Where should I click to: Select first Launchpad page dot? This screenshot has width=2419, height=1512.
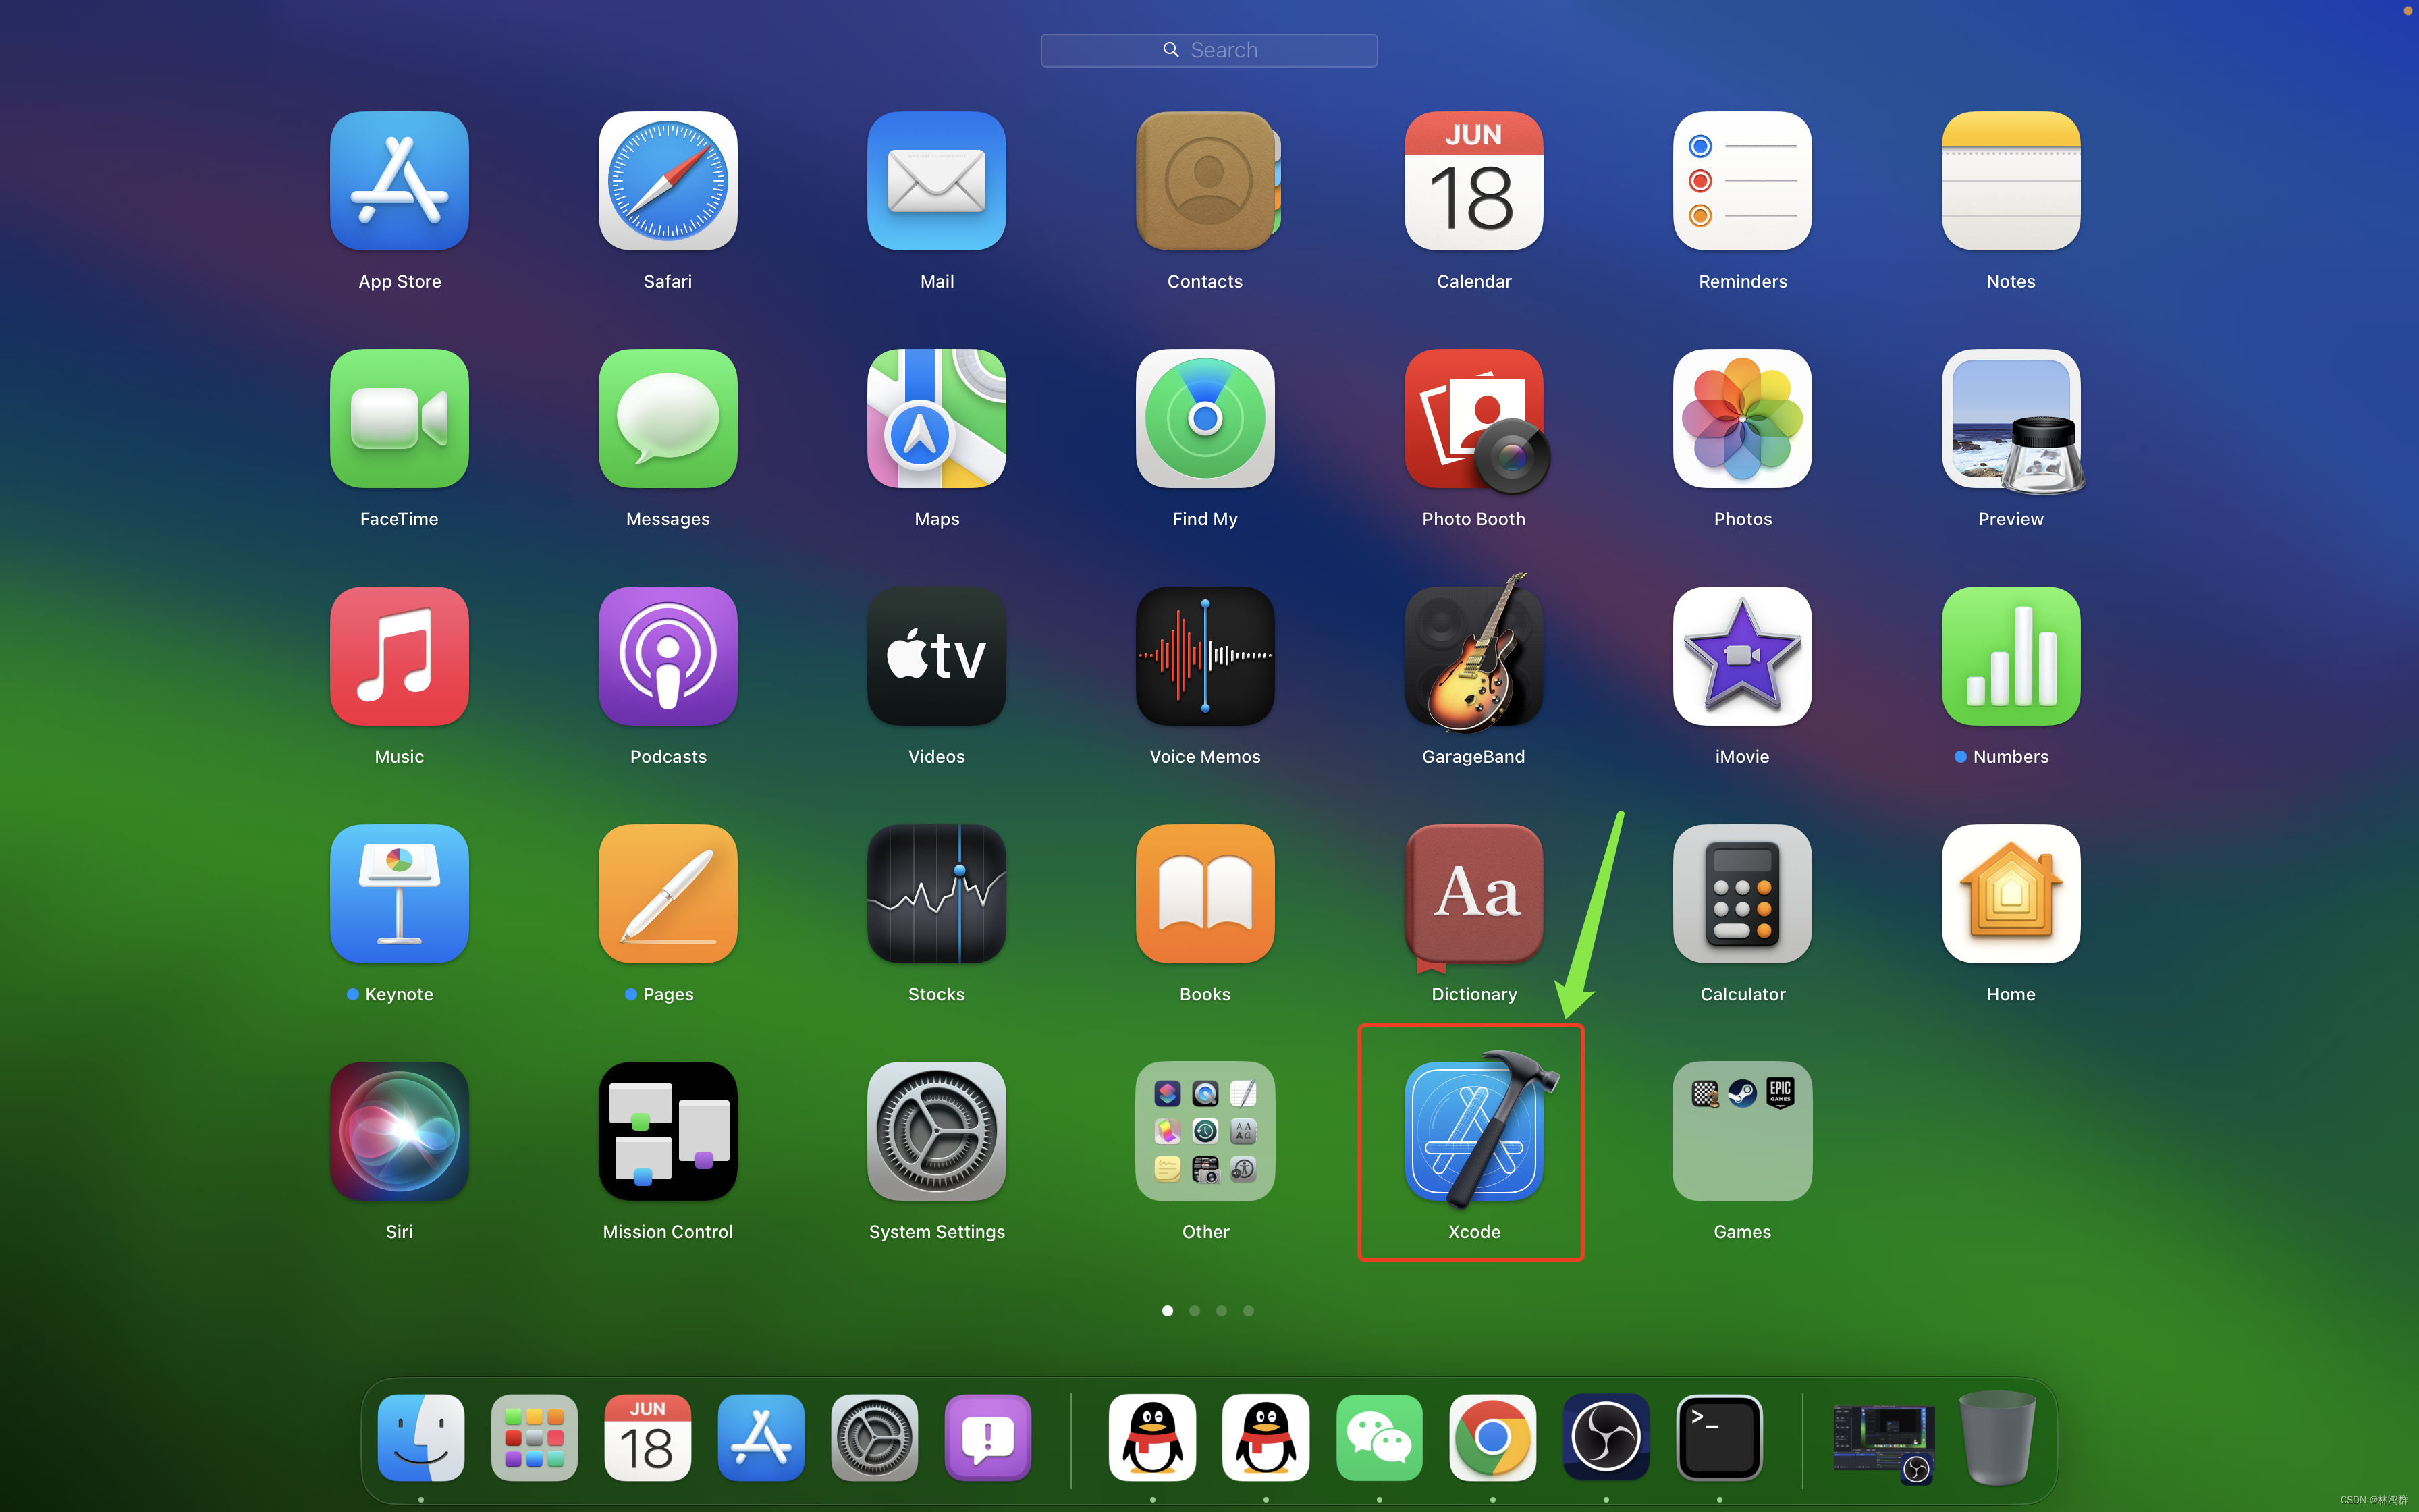coord(1168,1310)
